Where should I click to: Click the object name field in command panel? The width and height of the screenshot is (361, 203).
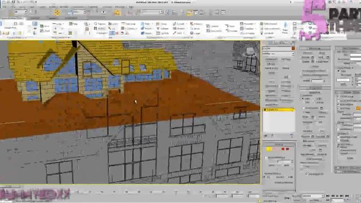click(276, 48)
